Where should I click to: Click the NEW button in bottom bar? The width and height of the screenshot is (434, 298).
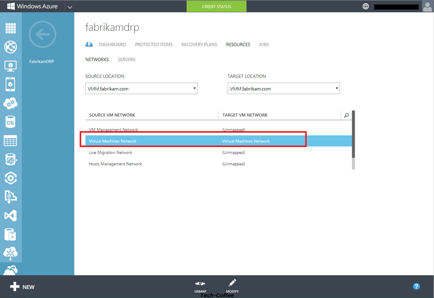click(22, 287)
